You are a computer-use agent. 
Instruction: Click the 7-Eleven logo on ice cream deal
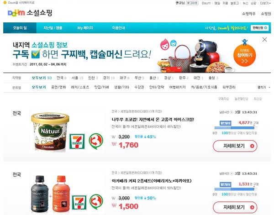77,142
